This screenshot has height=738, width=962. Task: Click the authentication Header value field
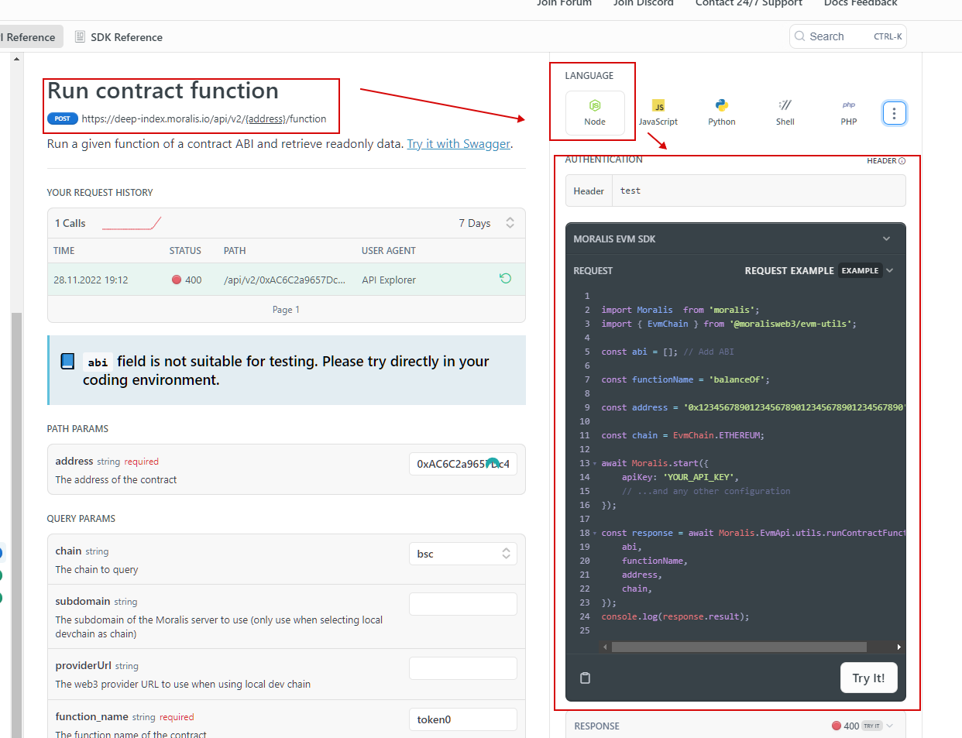click(x=759, y=191)
